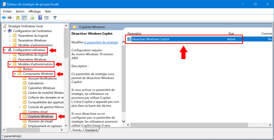Viewport: 274px width, 140px height.
Task: Open le paramètre de stratégie link
Action: 101,42
